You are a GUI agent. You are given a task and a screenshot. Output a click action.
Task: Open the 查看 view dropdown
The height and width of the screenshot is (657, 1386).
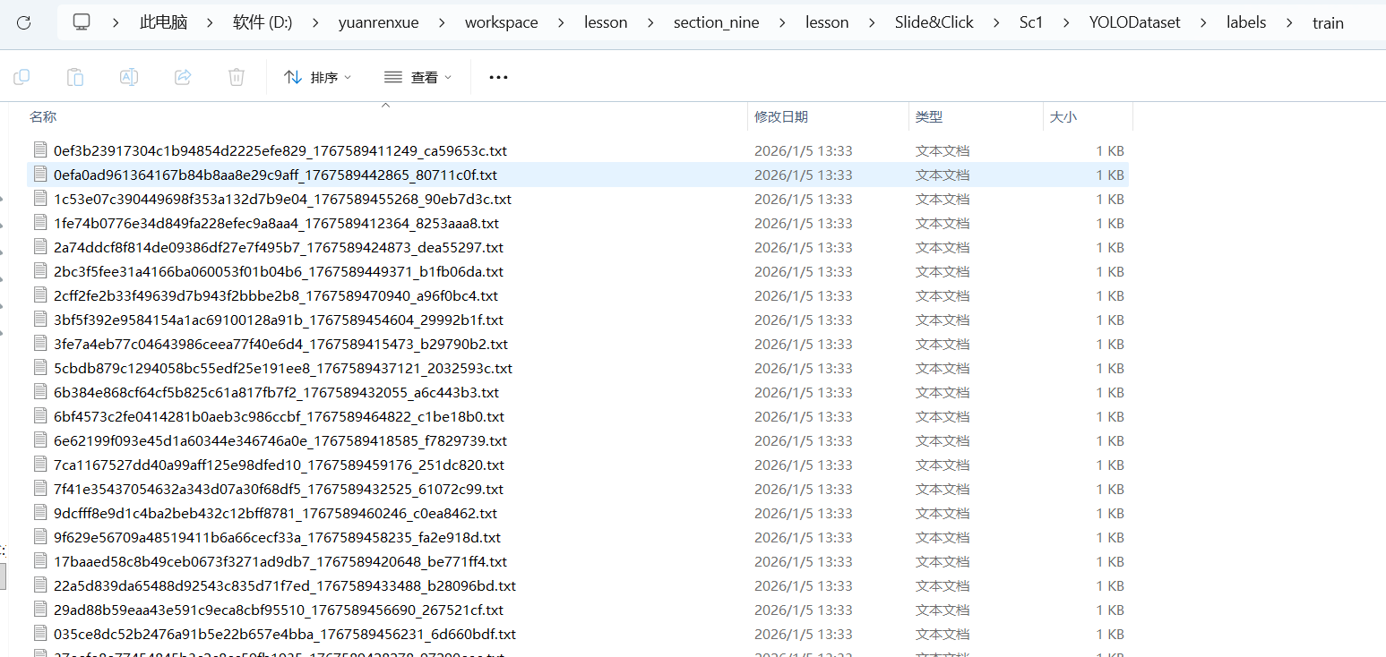418,78
